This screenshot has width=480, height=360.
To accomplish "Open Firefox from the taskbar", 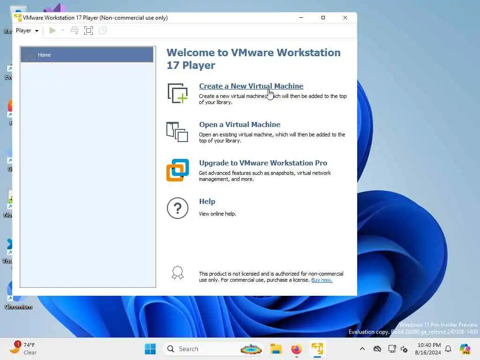I will [x=296, y=349].
